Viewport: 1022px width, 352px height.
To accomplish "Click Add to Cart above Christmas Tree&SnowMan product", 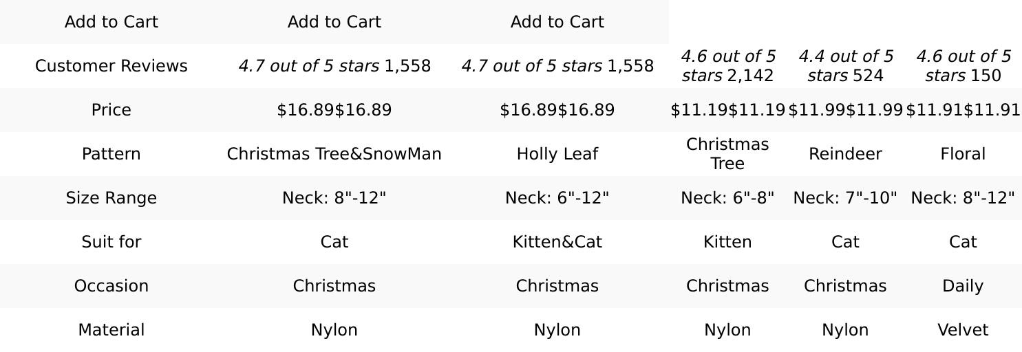I will [334, 22].
